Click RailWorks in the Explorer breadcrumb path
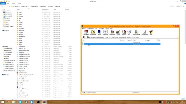Screen dimensions: 186x104 58,6
